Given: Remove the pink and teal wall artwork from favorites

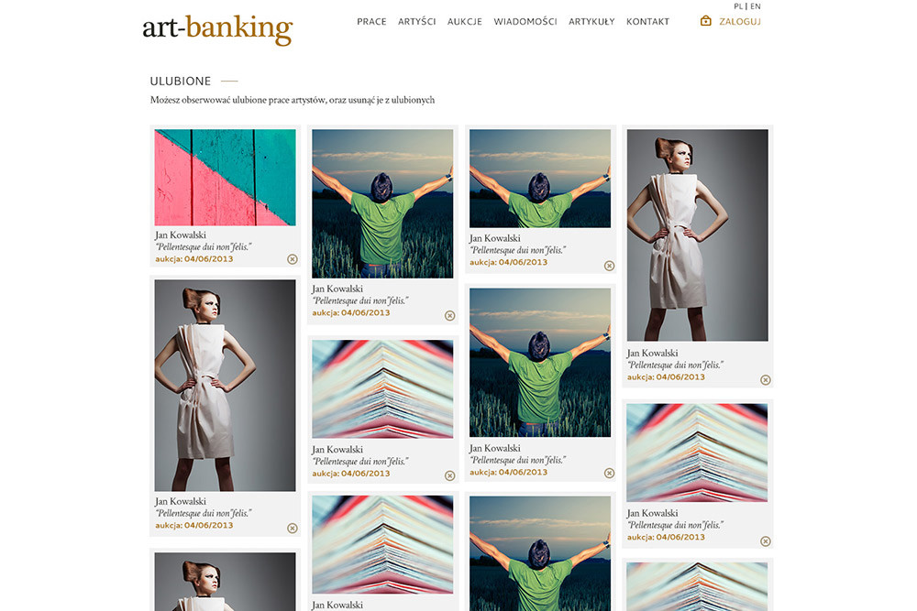Looking at the screenshot, I should pyautogui.click(x=293, y=259).
